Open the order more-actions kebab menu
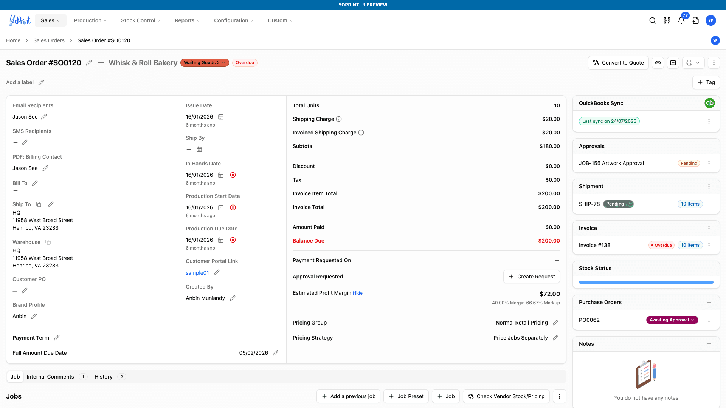 pos(714,63)
